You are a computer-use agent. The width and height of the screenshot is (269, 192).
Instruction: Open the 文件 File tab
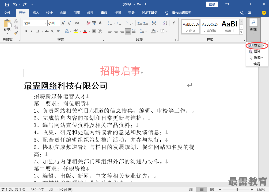(7, 13)
